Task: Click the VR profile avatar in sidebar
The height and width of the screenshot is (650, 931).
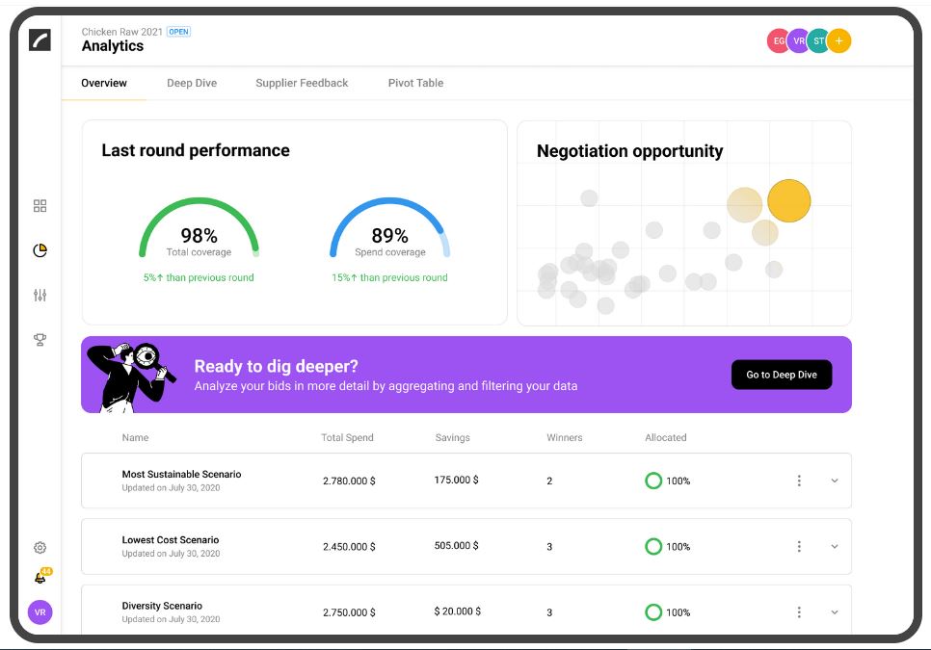Action: (x=40, y=612)
